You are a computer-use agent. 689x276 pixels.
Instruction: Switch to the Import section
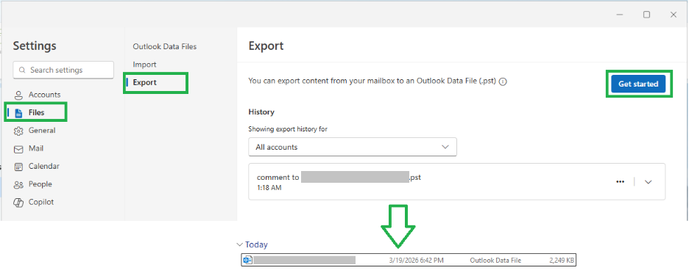[144, 65]
